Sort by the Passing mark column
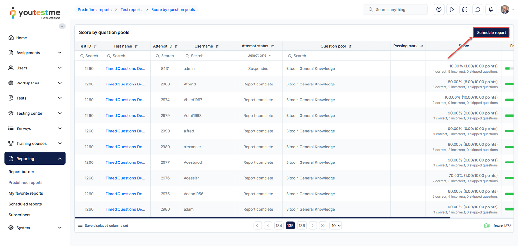 click(x=422, y=46)
